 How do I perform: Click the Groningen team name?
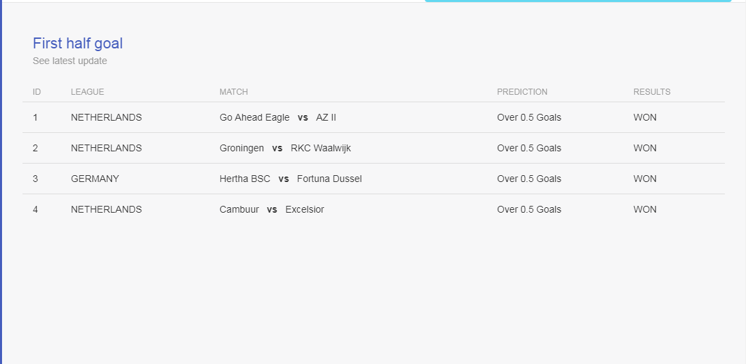click(241, 148)
